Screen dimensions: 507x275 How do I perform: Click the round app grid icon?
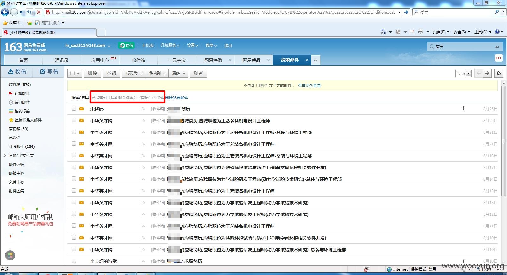pyautogui.click(x=10, y=255)
